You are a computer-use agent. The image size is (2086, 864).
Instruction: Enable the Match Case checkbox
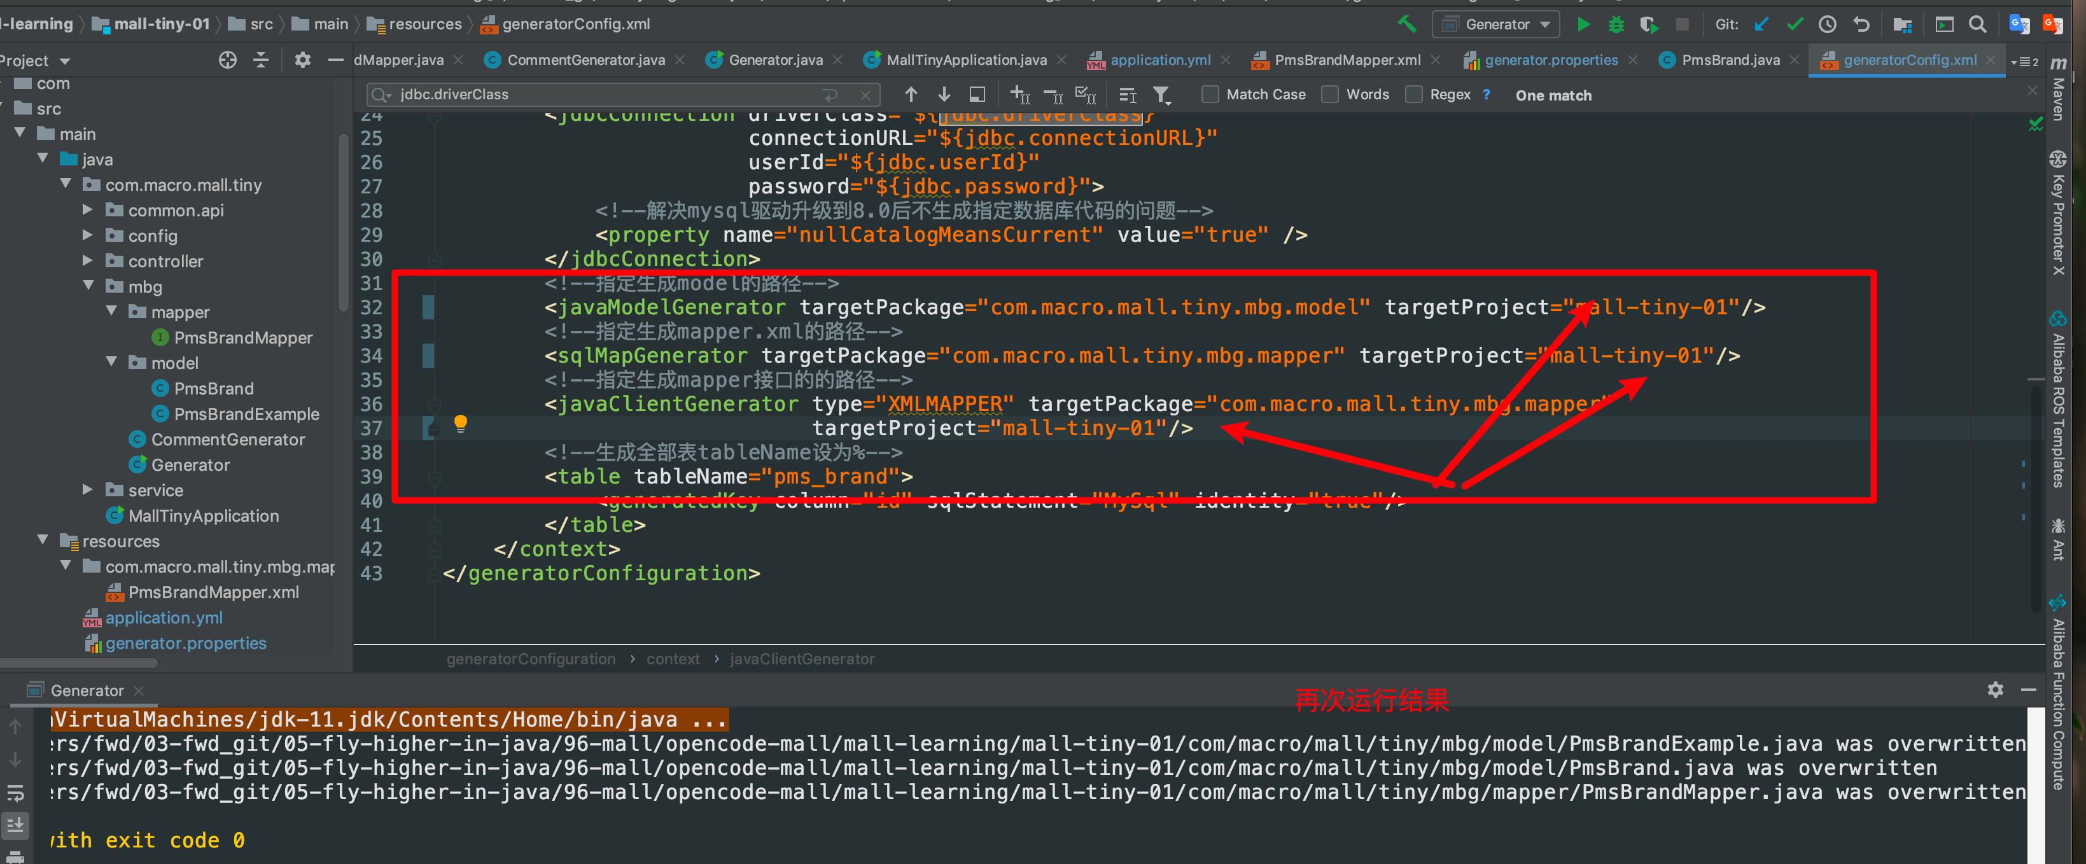pyautogui.click(x=1210, y=95)
